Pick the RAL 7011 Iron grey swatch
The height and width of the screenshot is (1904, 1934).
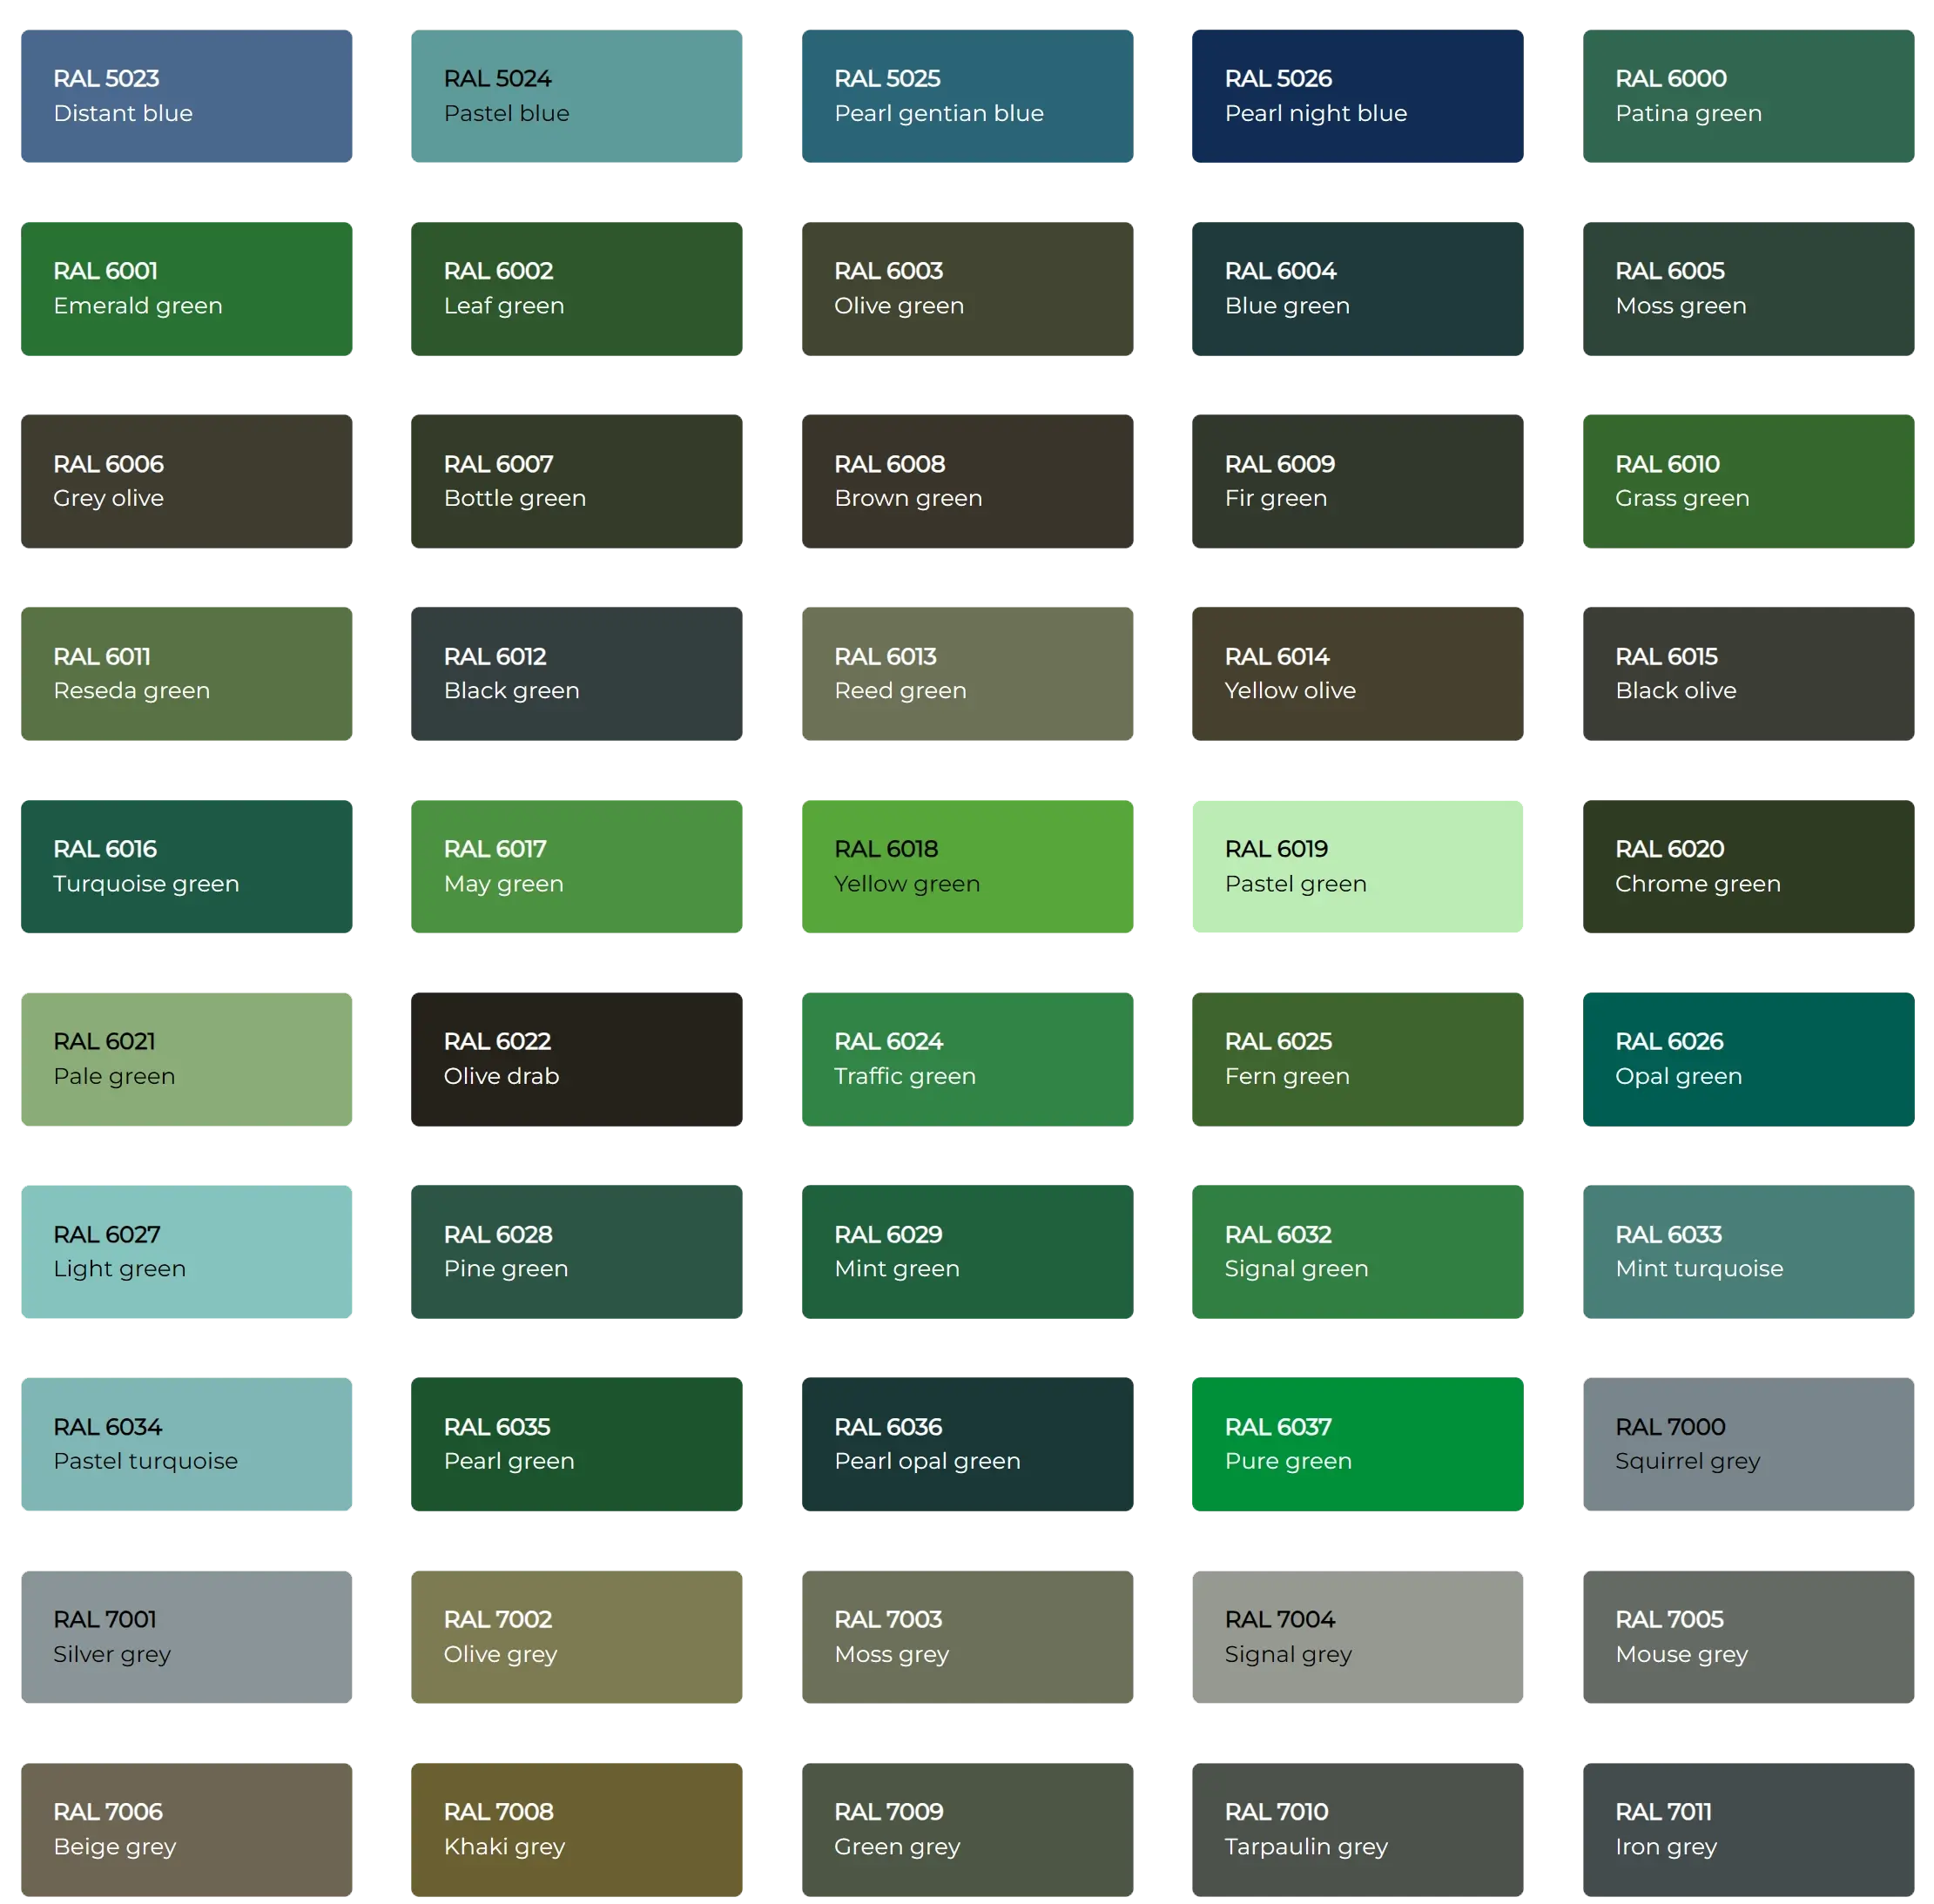point(1747,1829)
